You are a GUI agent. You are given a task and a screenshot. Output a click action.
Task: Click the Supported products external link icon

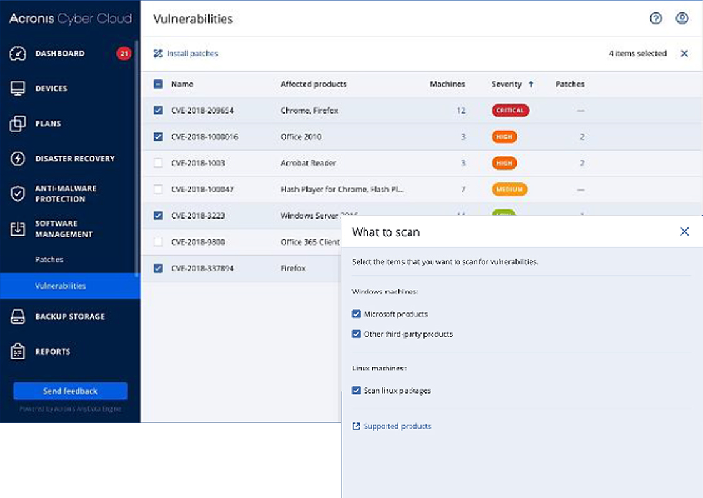[356, 426]
